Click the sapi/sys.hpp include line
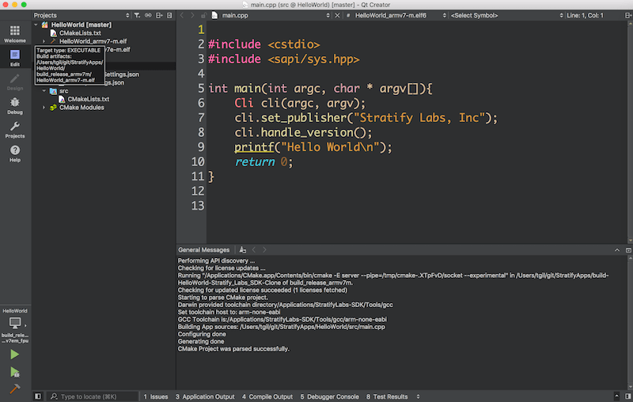633x402 pixels. pos(283,59)
